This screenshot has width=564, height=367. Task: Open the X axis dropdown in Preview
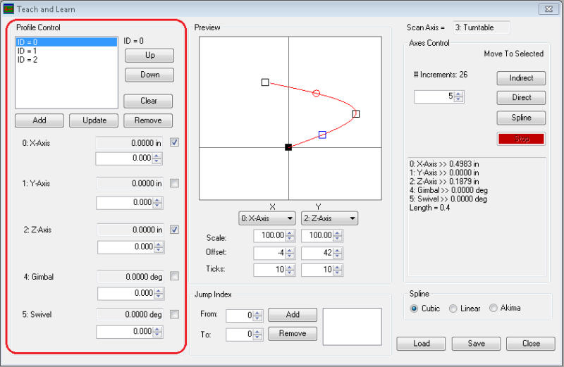coord(267,218)
